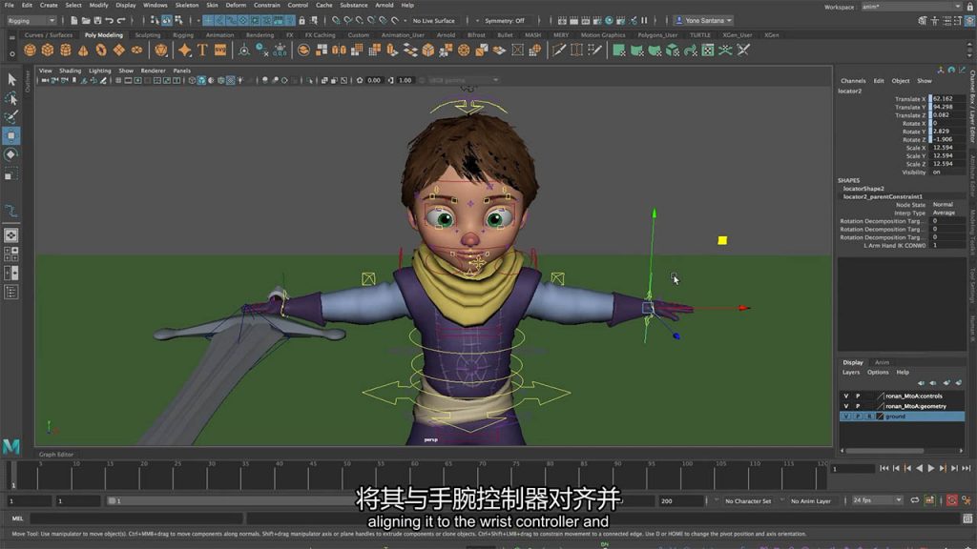Open the Rigging menu set dropdown
Viewport: 977px width, 549px height.
click(31, 21)
